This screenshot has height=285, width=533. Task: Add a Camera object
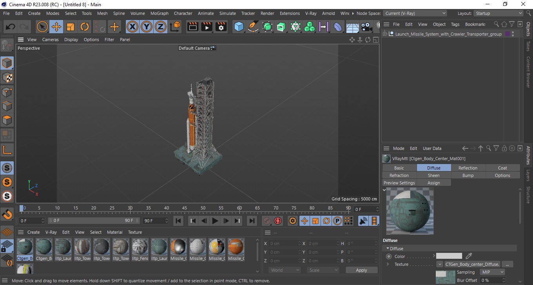tap(366, 27)
